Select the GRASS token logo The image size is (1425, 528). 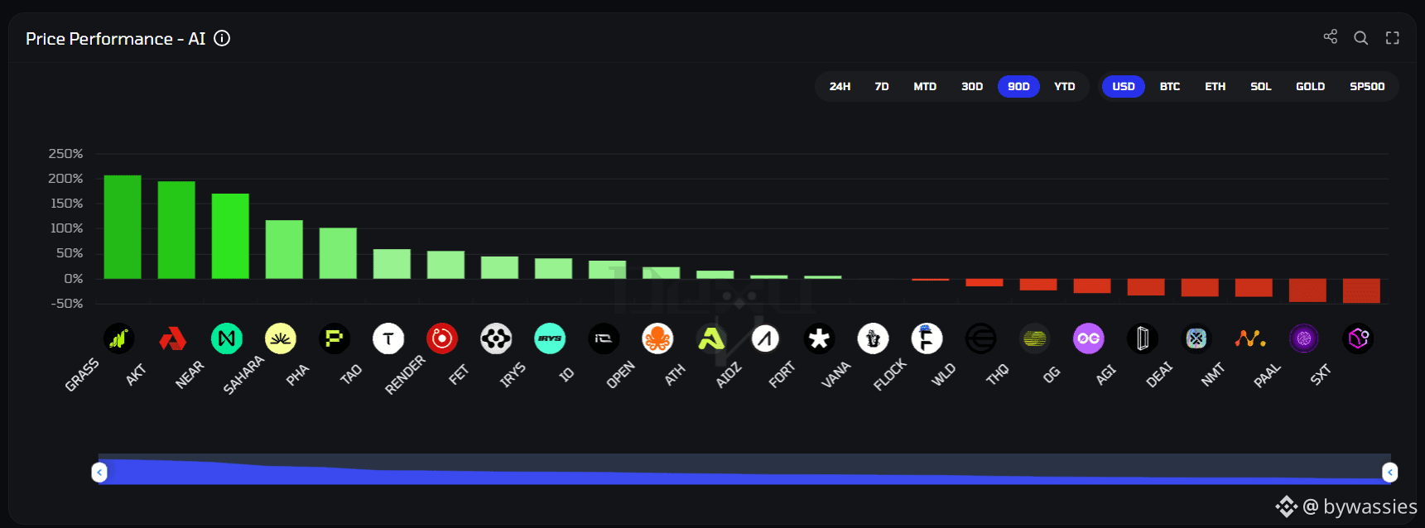coord(119,338)
